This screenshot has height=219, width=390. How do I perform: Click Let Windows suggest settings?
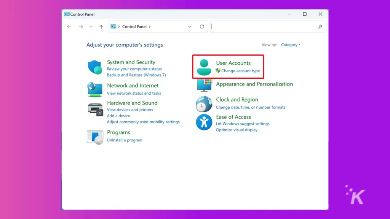point(243,124)
